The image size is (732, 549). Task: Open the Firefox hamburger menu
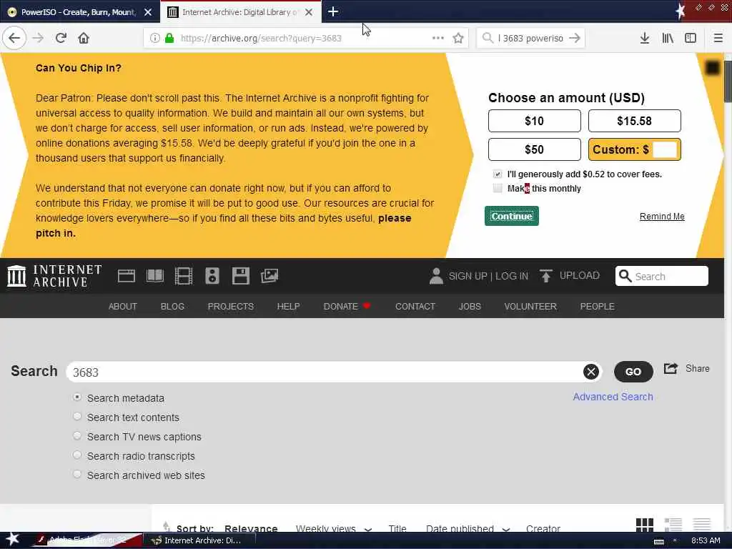click(x=718, y=38)
